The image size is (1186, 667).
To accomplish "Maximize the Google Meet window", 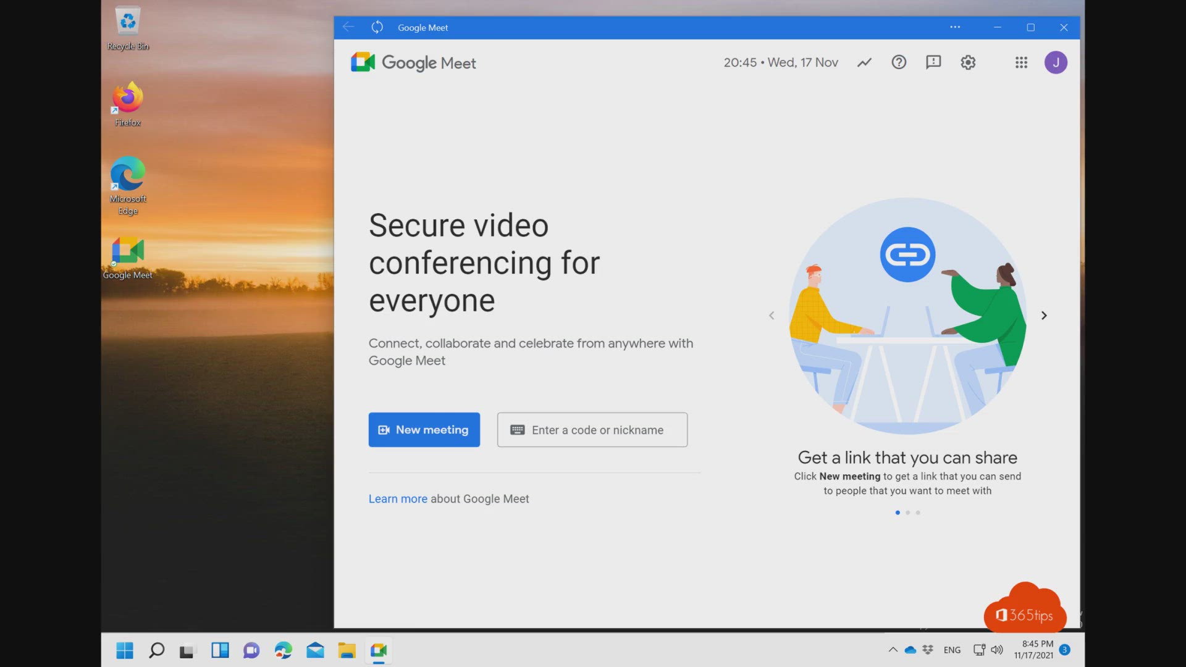I will pos(1030,27).
